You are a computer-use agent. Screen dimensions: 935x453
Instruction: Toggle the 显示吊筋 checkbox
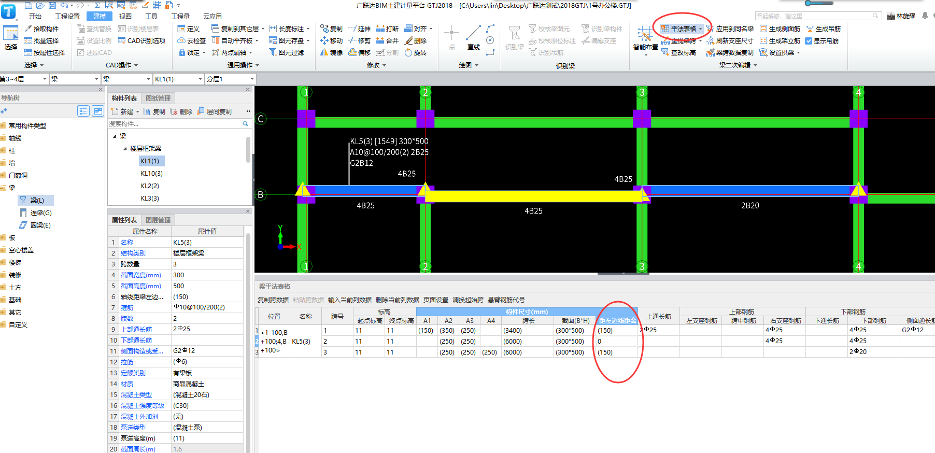809,41
